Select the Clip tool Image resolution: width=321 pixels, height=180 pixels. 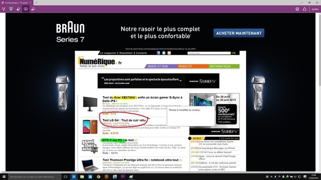33,9
